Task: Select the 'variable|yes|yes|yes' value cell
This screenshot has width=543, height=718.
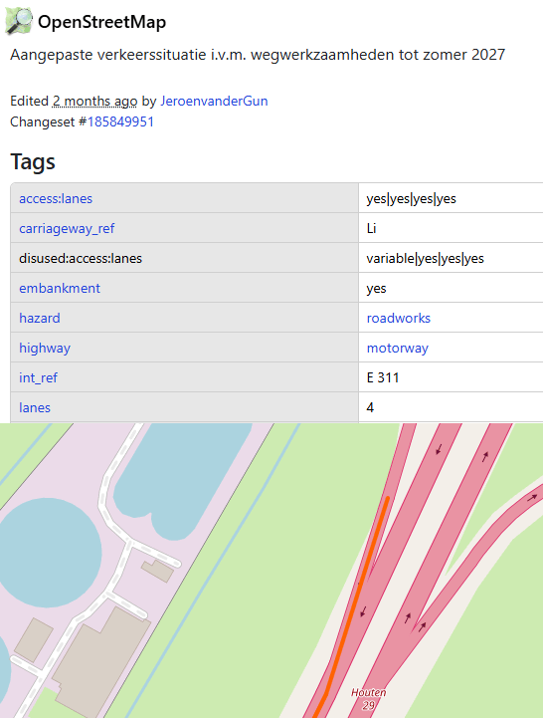Action: (x=451, y=258)
